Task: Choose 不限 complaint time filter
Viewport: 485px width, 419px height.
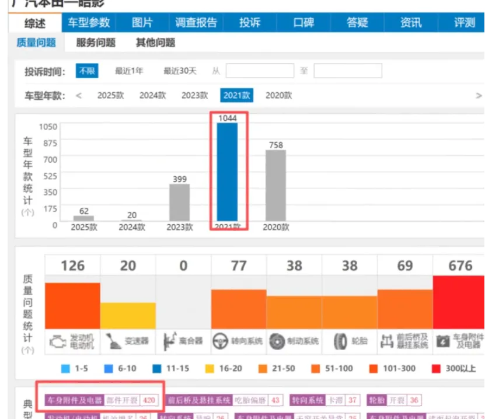Action: click(87, 71)
